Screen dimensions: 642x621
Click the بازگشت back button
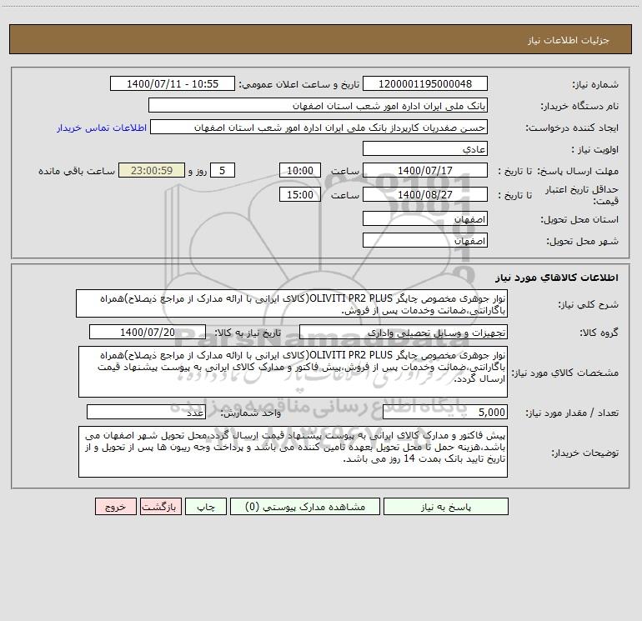coord(160,506)
